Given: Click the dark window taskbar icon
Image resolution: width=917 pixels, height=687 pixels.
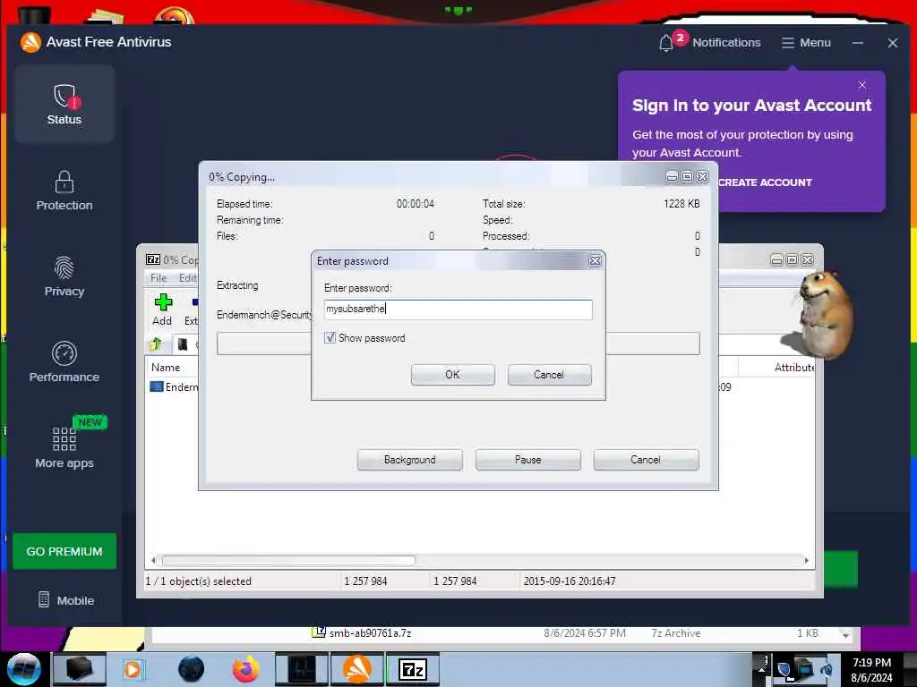Looking at the screenshot, I should [301, 669].
